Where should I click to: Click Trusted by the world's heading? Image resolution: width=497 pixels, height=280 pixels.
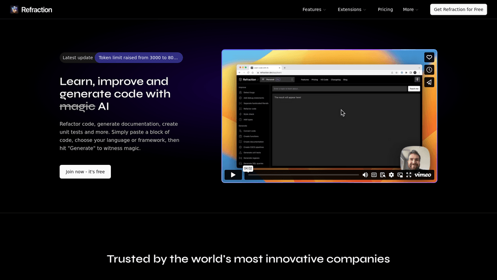[248, 259]
